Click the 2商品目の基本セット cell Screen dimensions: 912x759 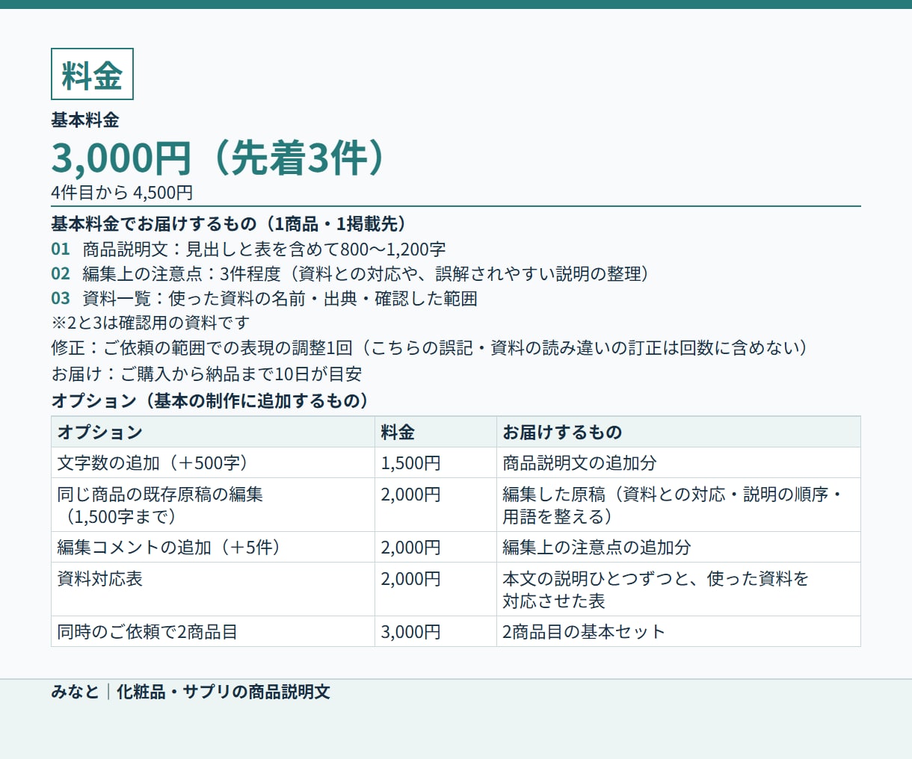(x=679, y=631)
